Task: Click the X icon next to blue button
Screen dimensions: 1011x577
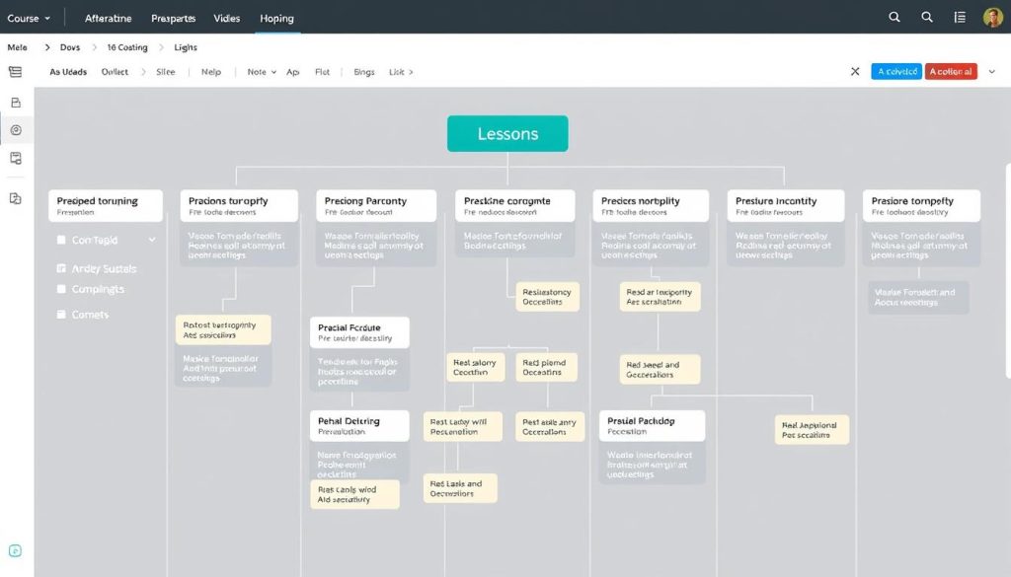Action: click(x=855, y=72)
